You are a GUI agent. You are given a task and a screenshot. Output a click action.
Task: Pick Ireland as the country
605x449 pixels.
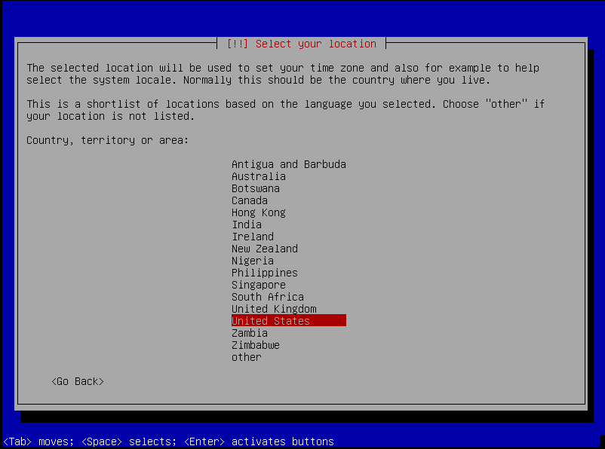[x=252, y=237]
